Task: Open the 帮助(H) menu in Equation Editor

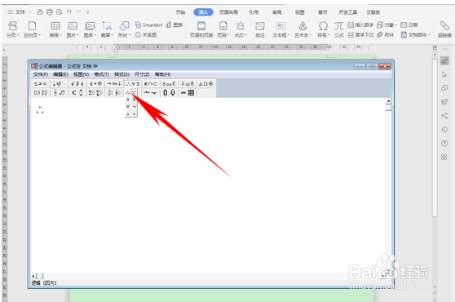Action: (162, 74)
